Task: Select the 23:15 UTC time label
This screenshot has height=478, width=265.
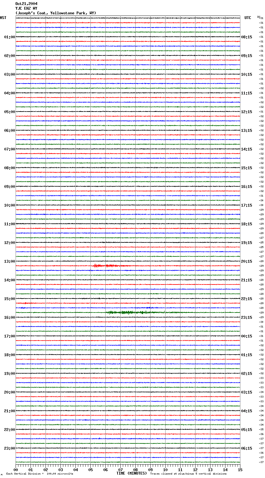Action: (x=247, y=318)
